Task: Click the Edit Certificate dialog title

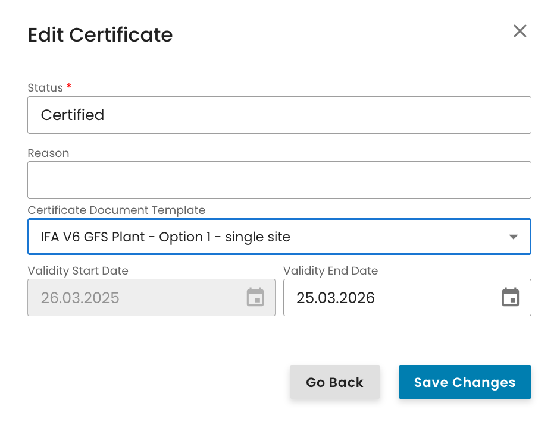Action: click(100, 35)
